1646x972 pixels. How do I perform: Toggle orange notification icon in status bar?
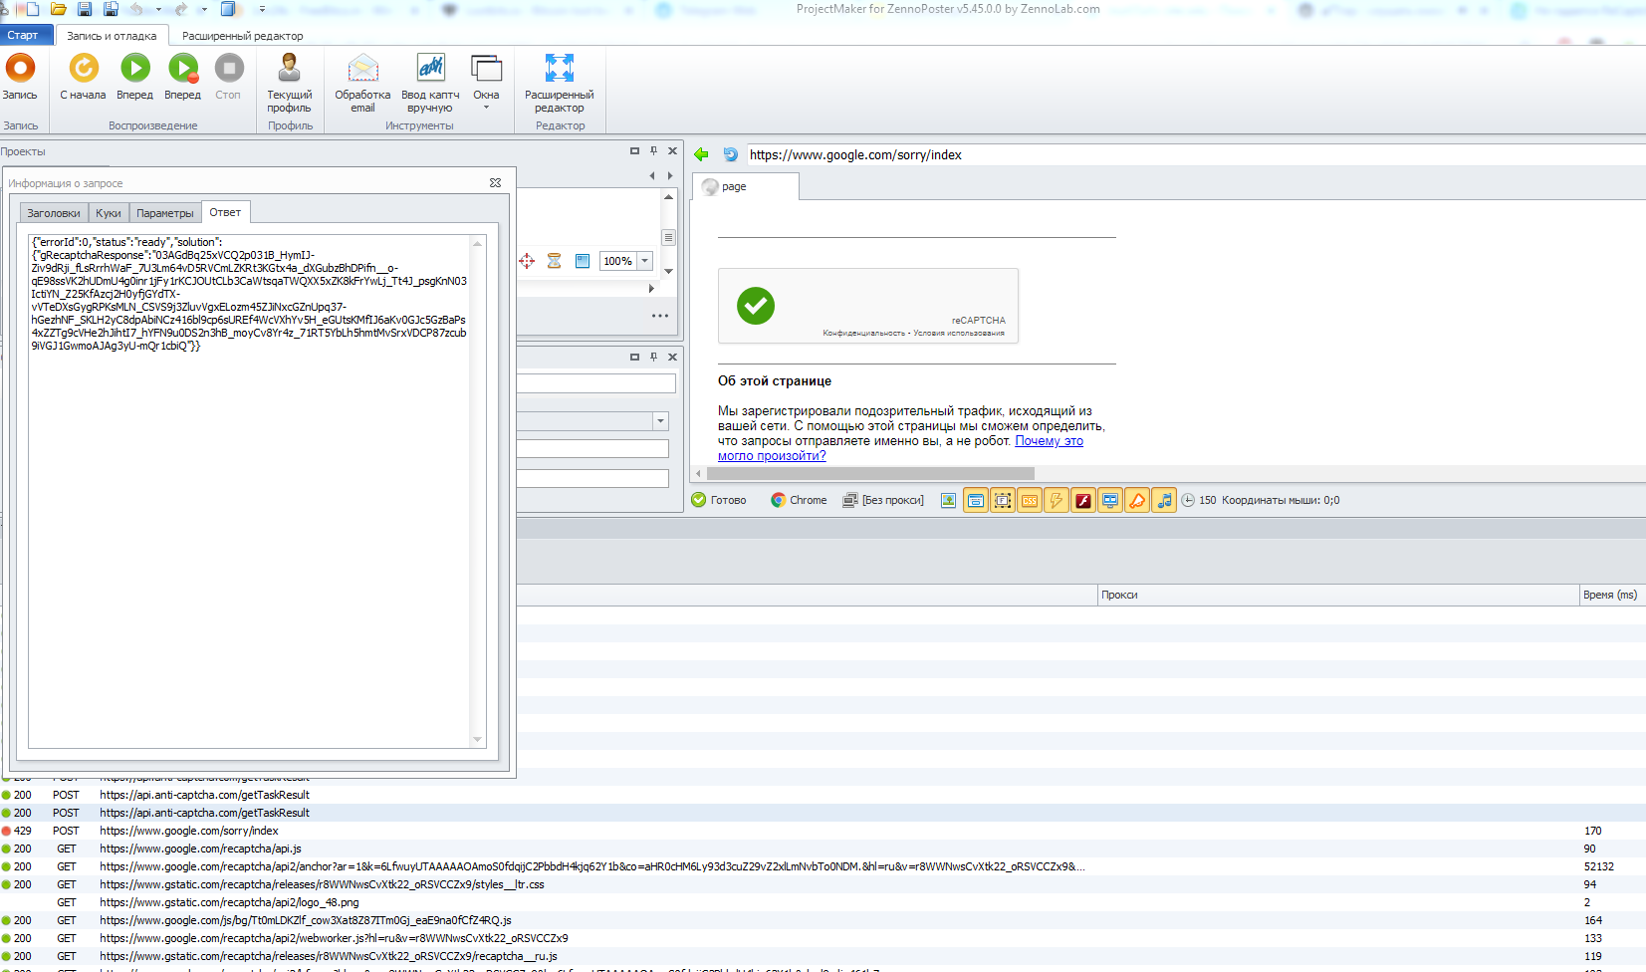tap(1137, 500)
